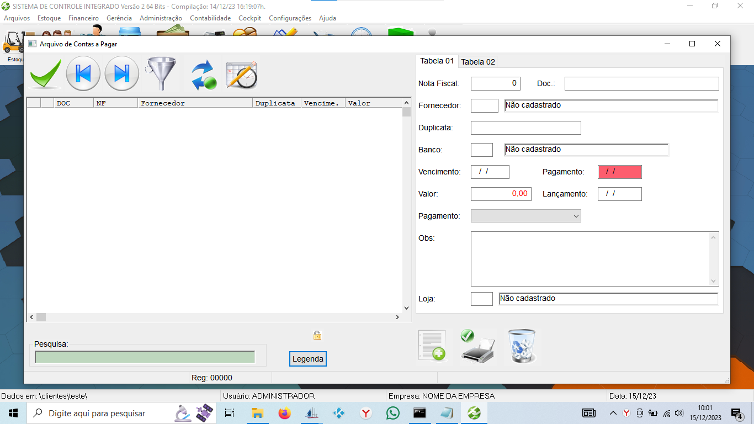The width and height of the screenshot is (754, 424).
Task: Delete record with recycle bin icon
Action: coord(521,346)
